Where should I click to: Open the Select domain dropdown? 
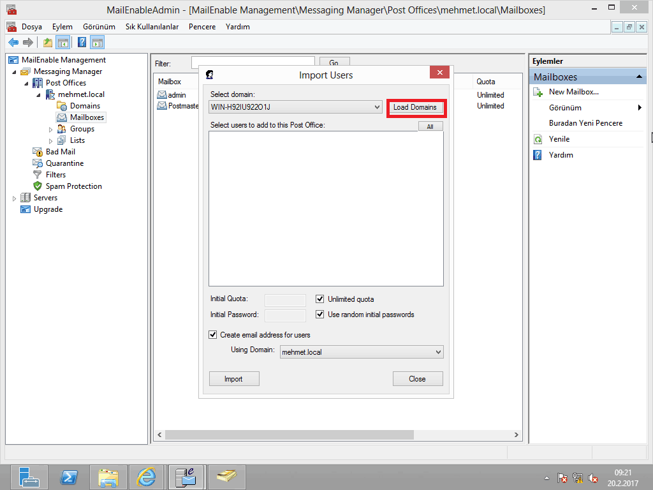pyautogui.click(x=377, y=107)
